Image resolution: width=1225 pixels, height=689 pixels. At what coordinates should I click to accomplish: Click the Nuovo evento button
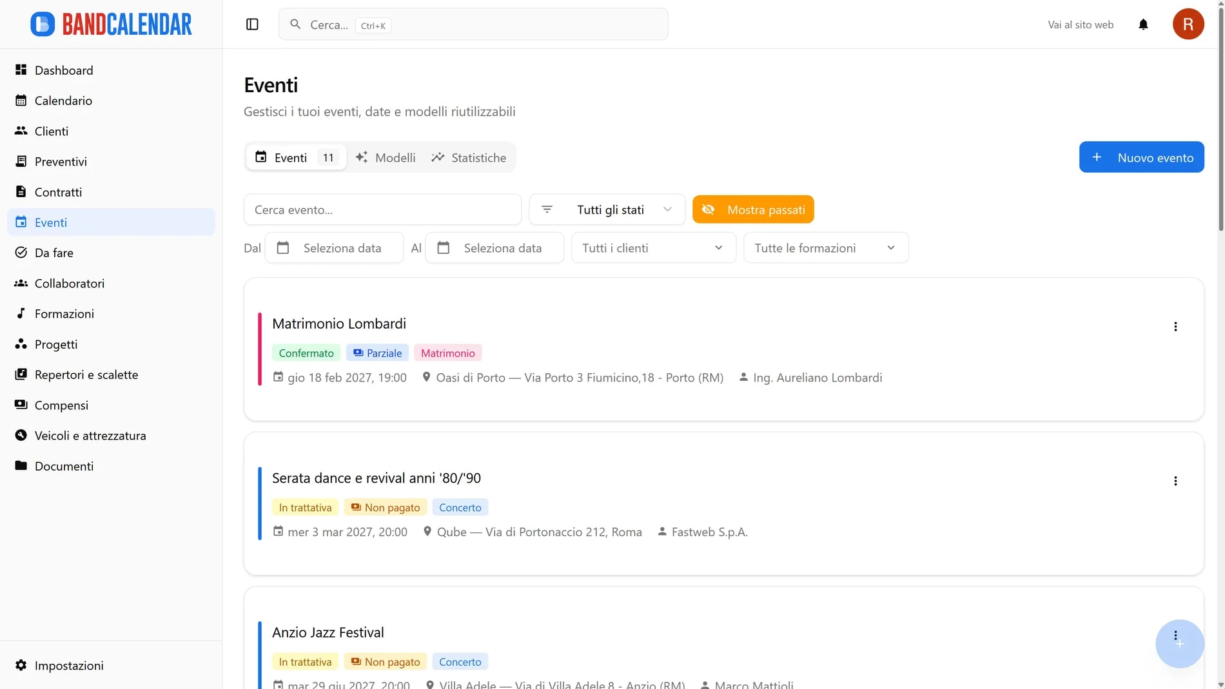(1141, 157)
